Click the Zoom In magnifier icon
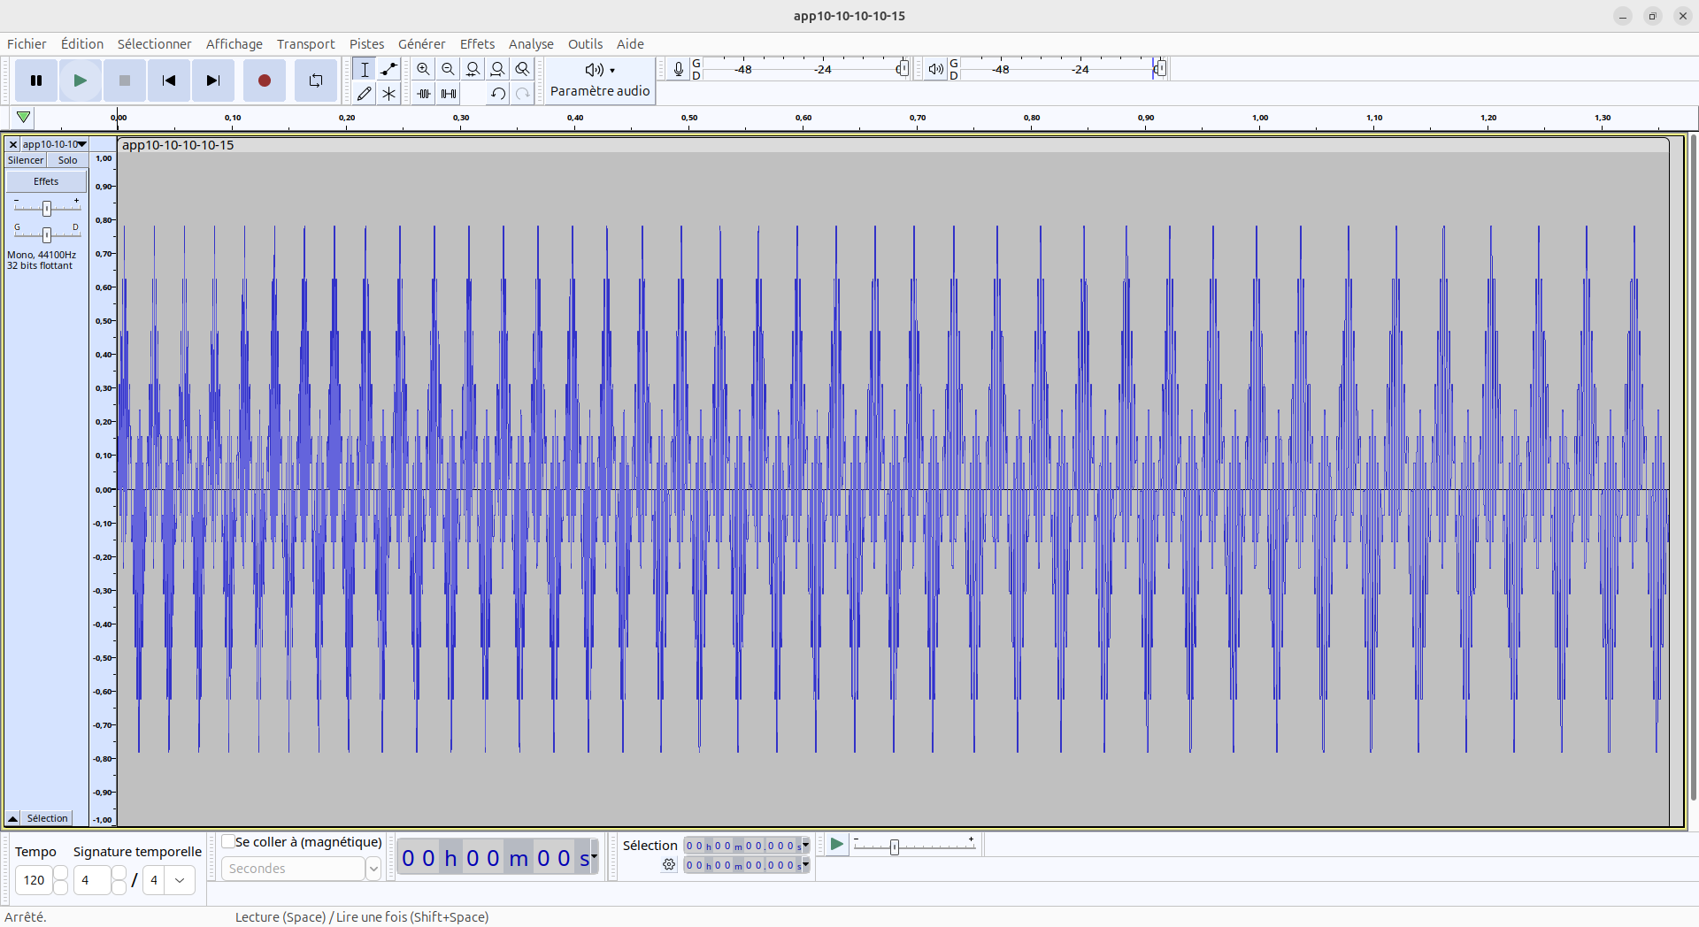1699x927 pixels. pyautogui.click(x=423, y=69)
